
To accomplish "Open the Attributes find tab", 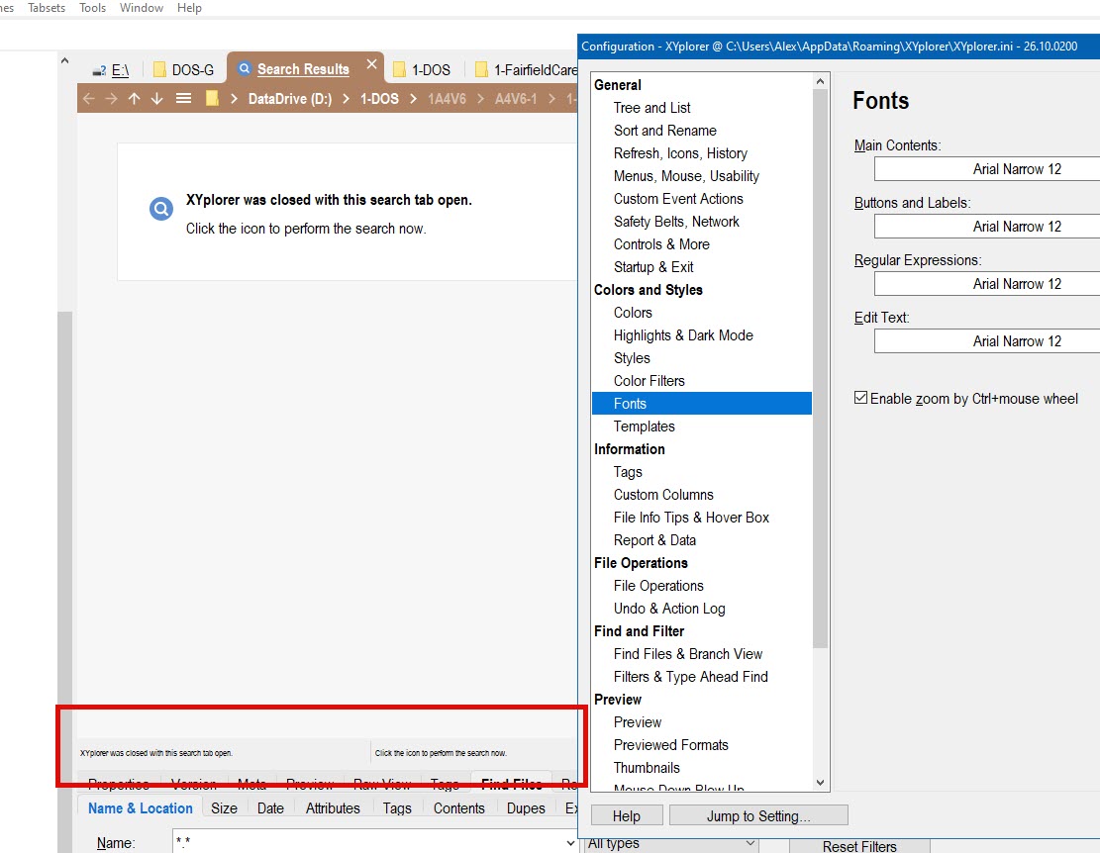I will point(333,808).
